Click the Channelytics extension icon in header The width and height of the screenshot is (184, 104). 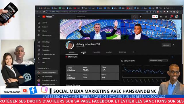(x=155, y=17)
